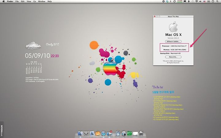Click the Version 10.6.3 text
This screenshot has width=221, height=138.
coord(173,38)
